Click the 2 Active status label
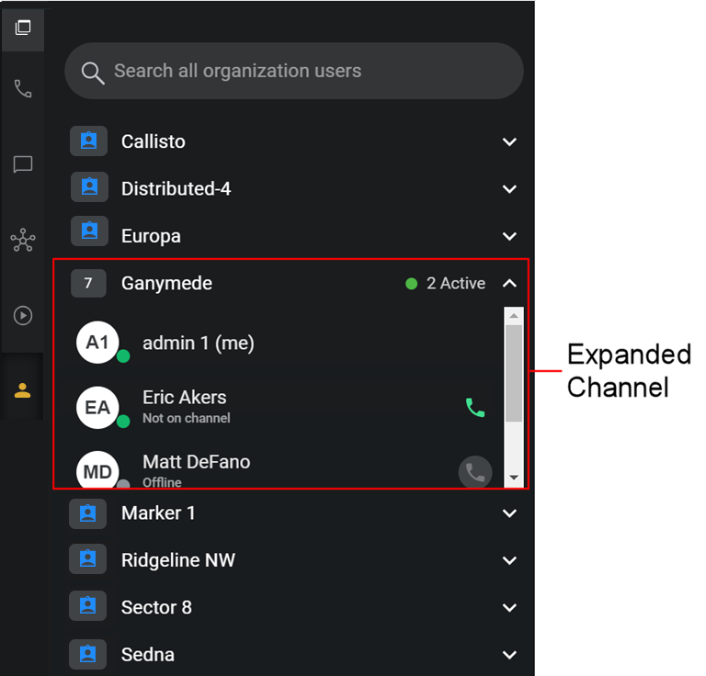This screenshot has height=676, width=706. [456, 284]
